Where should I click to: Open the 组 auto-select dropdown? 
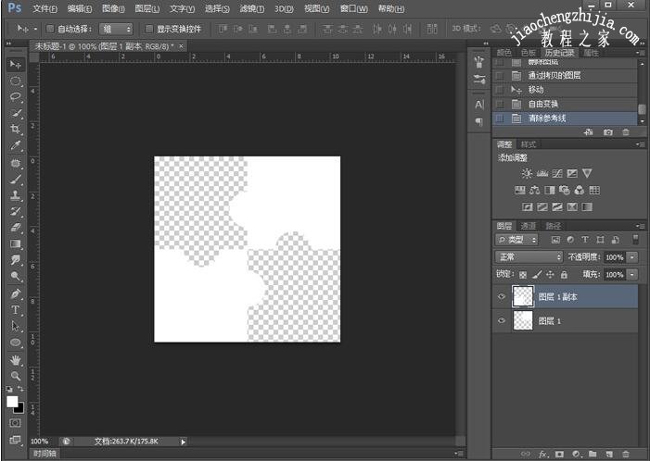point(115,29)
